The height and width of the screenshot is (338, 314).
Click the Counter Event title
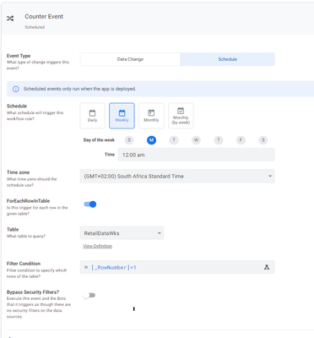[44, 17]
